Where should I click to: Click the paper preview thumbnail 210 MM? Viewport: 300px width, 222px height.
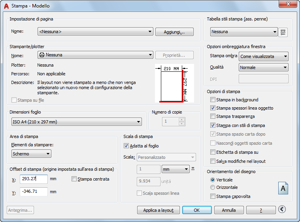point(174,83)
